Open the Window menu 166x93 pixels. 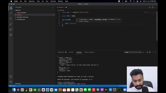pyautogui.click(x=60, y=1)
